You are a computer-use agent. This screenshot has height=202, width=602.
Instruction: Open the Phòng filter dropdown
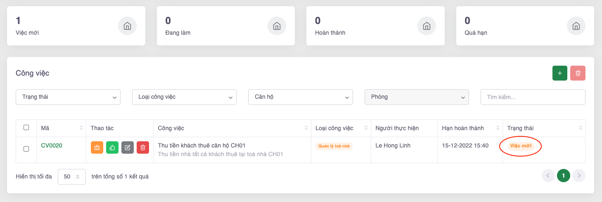click(x=417, y=97)
